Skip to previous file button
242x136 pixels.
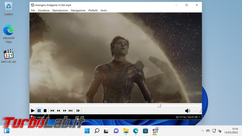tap(52, 111)
